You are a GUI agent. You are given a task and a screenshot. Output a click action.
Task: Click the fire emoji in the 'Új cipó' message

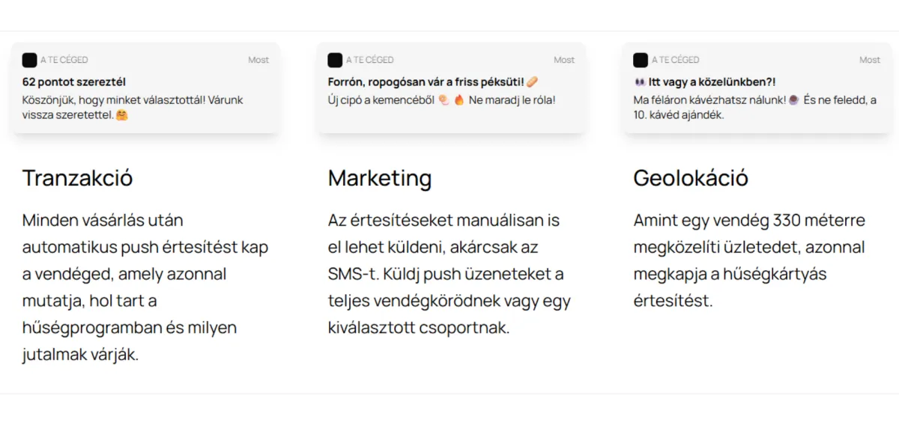(458, 100)
